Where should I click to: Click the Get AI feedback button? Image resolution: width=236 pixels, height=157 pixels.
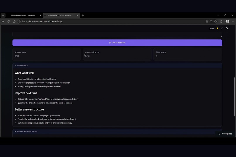coord(117,43)
